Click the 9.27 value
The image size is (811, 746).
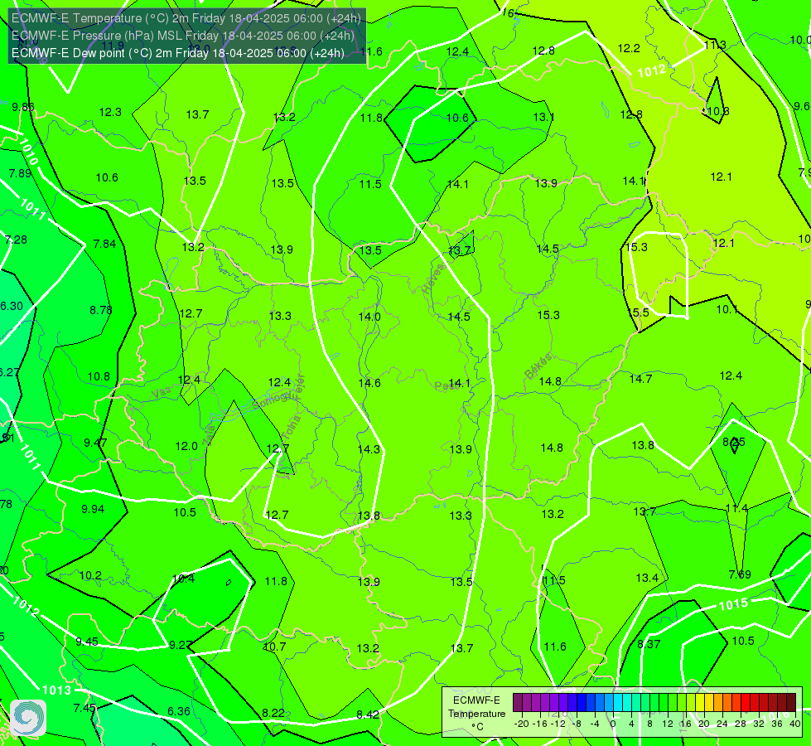[181, 645]
